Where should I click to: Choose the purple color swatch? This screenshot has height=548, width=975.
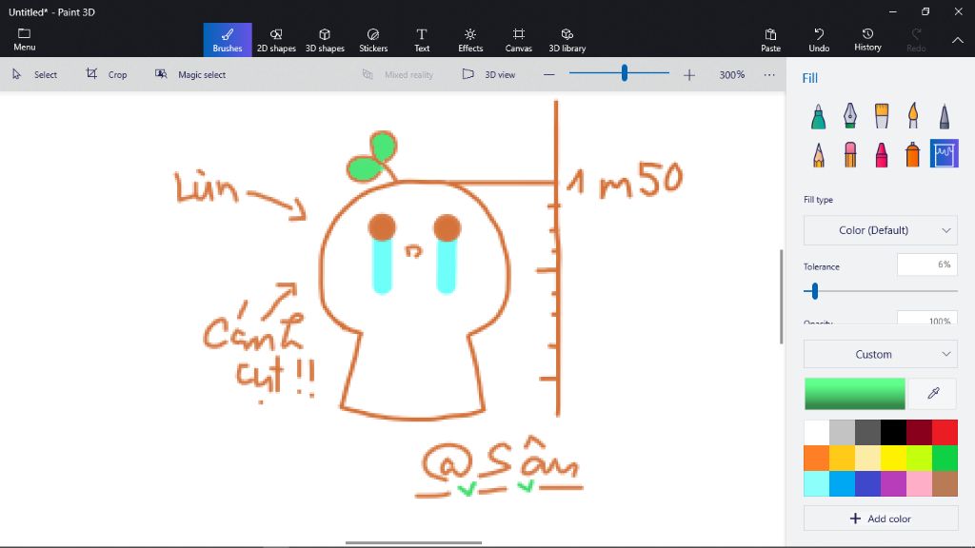[893, 483]
